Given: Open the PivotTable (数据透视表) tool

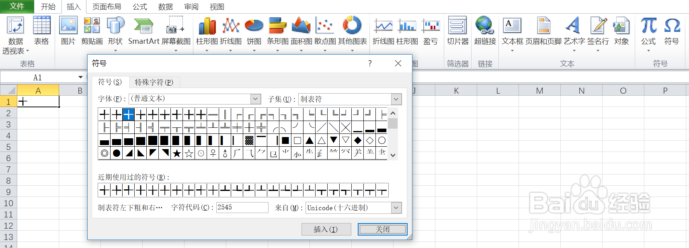Looking at the screenshot, I should point(15,35).
